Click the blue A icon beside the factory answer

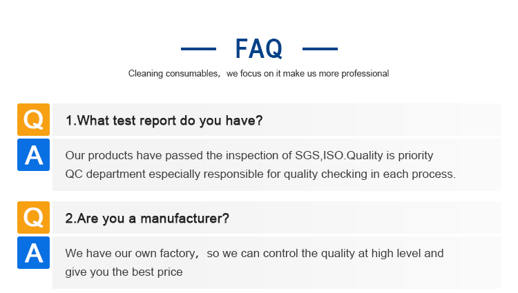33,252
